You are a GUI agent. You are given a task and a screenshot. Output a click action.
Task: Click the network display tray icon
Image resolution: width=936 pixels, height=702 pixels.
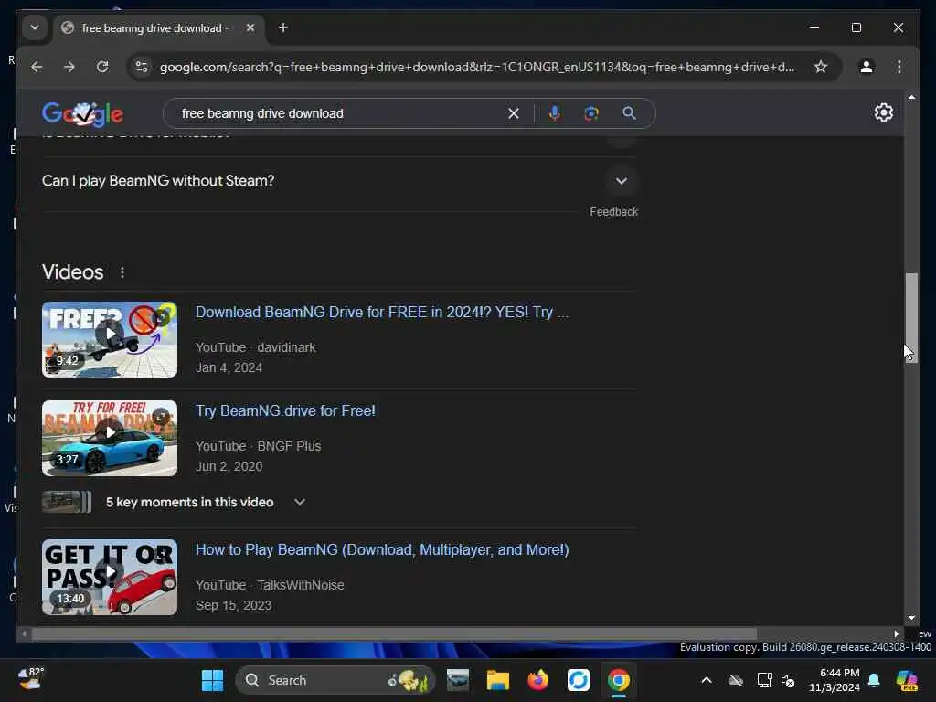click(764, 680)
